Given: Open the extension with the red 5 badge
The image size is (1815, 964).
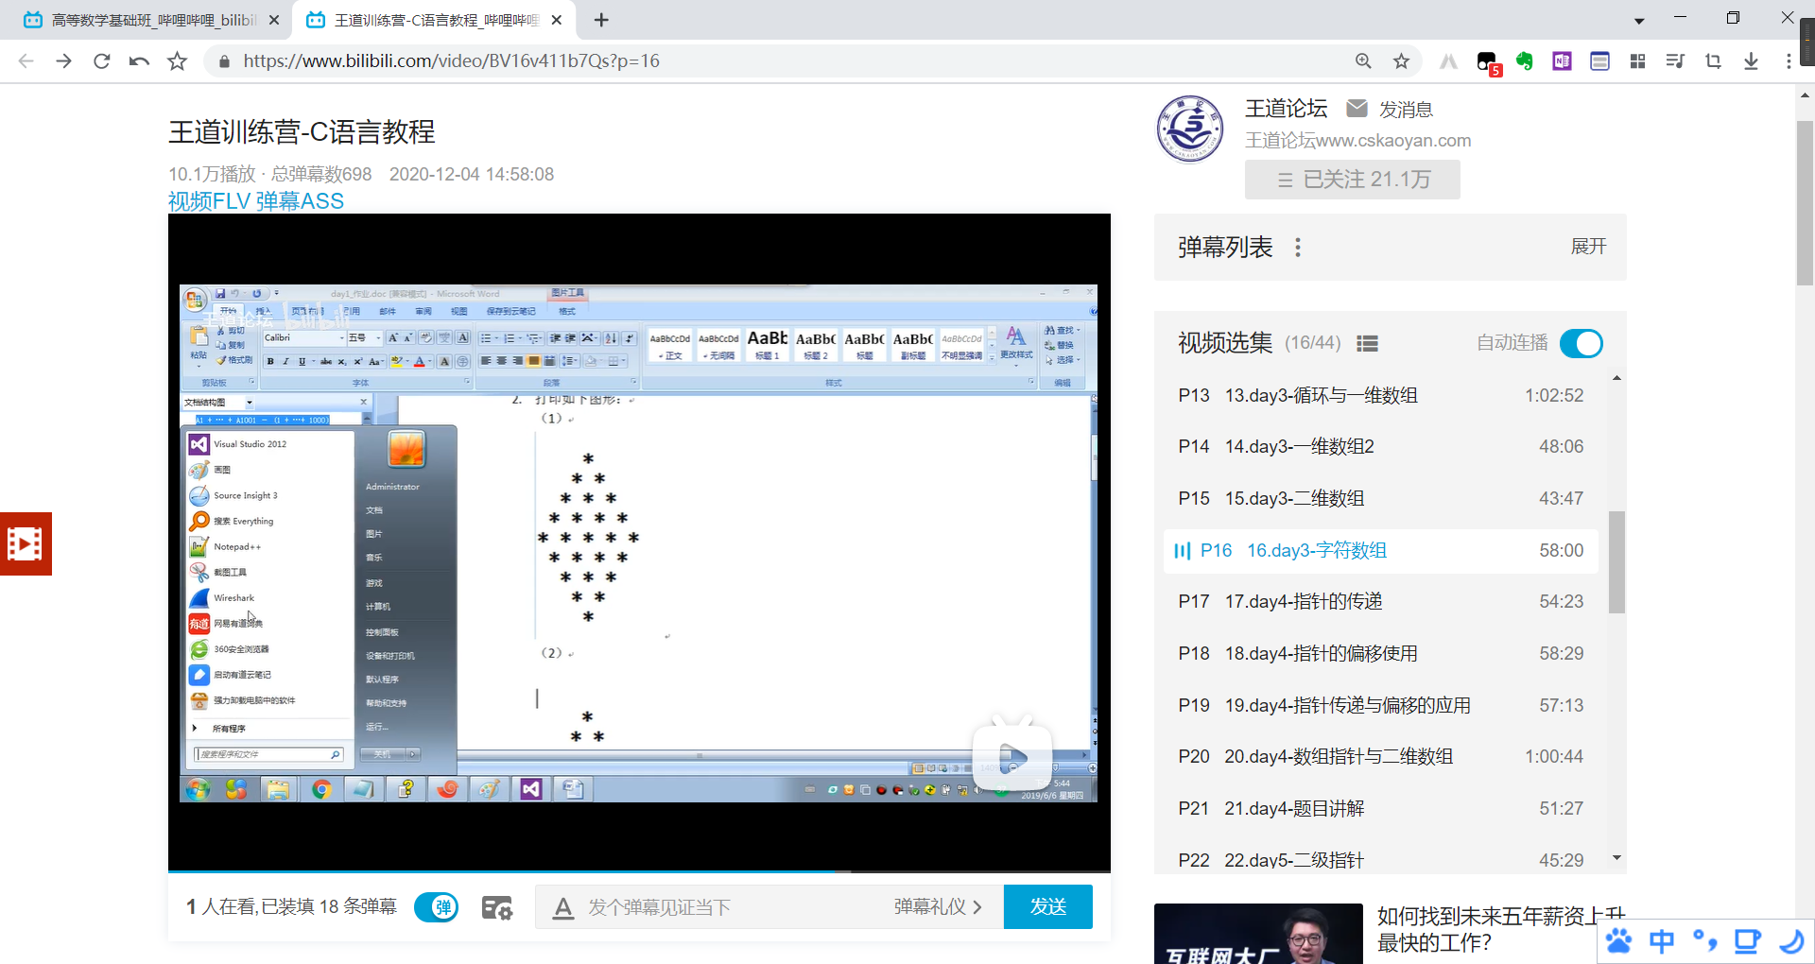Looking at the screenshot, I should [1488, 62].
